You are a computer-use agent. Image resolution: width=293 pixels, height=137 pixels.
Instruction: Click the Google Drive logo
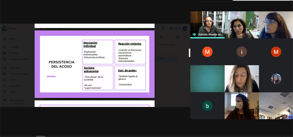click(x=5, y=28)
